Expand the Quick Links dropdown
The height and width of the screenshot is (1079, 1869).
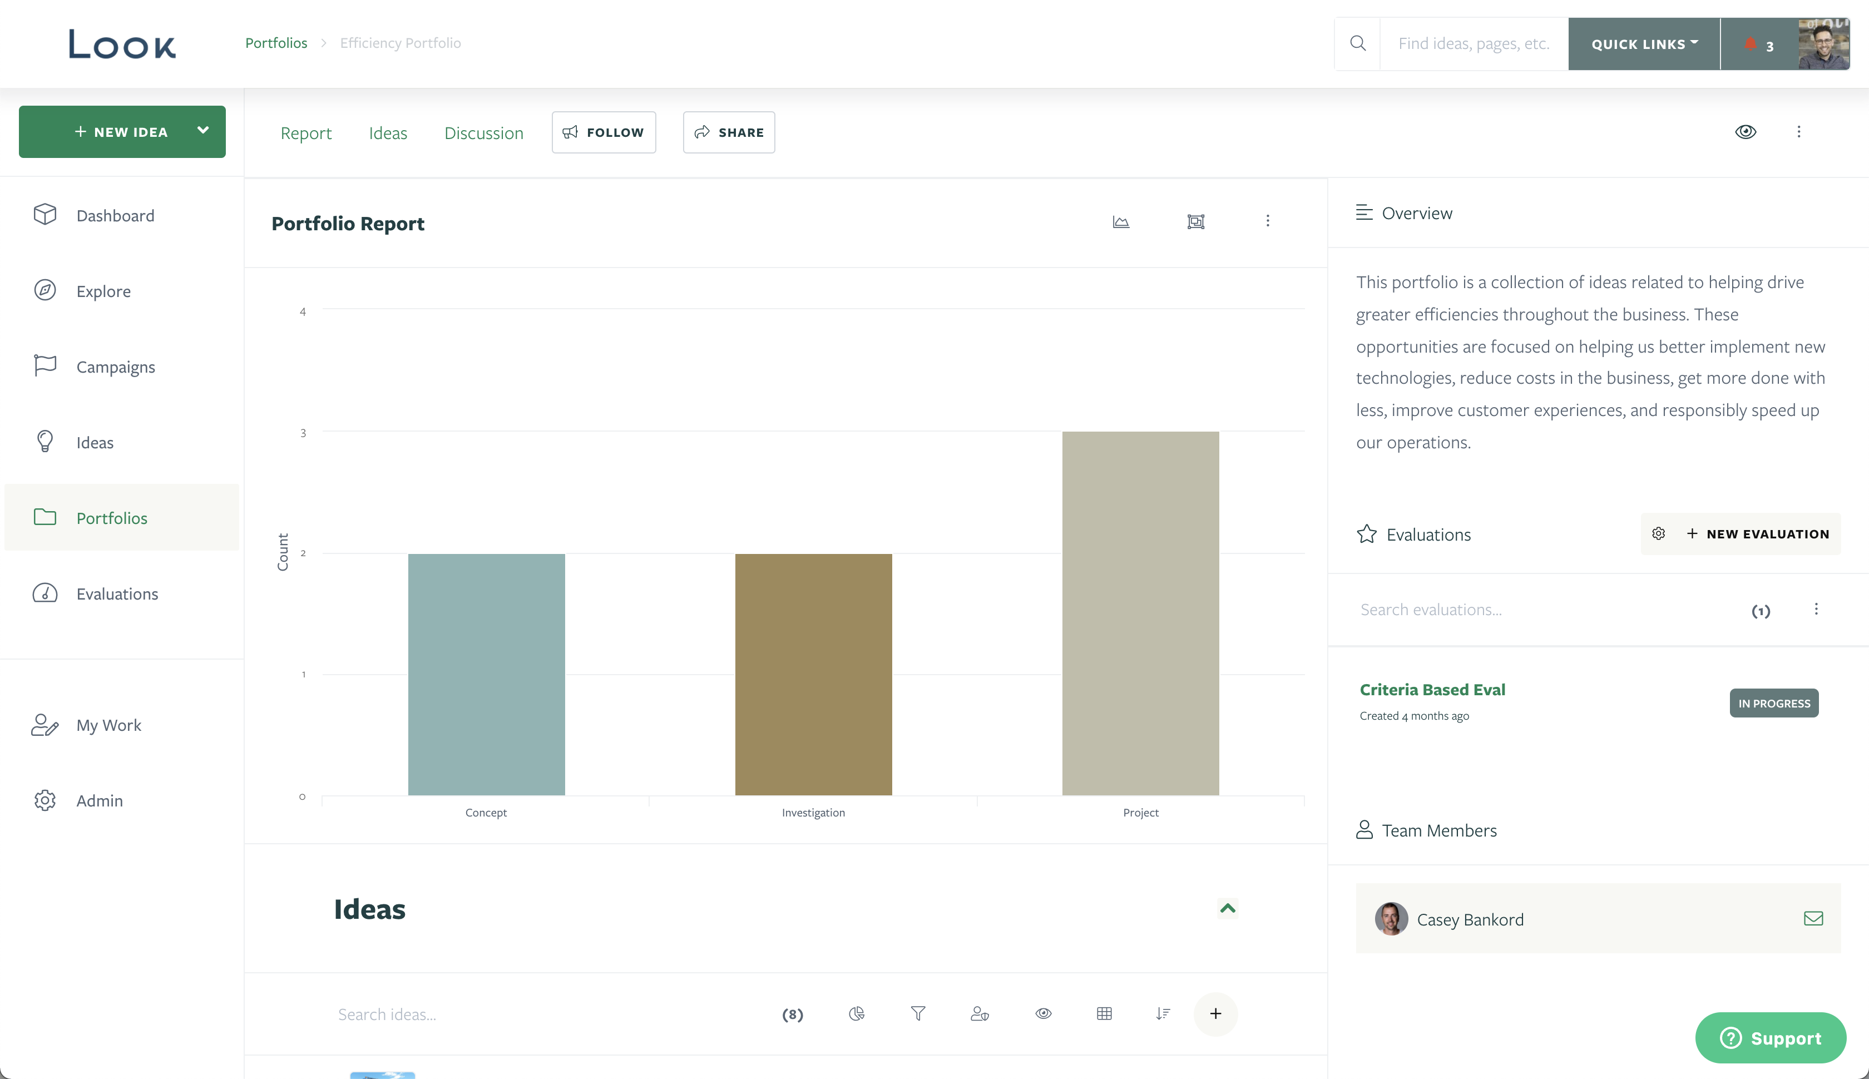(1643, 44)
